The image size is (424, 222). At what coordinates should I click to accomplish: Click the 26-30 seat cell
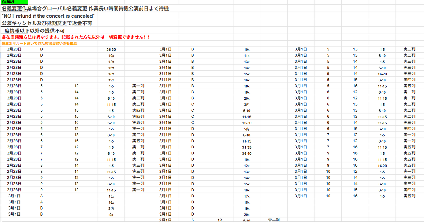(x=111, y=49)
